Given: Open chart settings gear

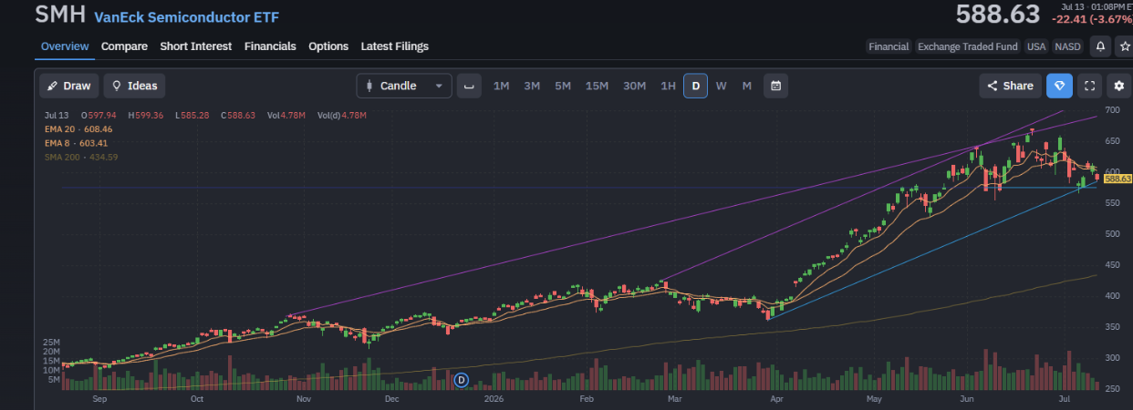Looking at the screenshot, I should (x=1119, y=86).
